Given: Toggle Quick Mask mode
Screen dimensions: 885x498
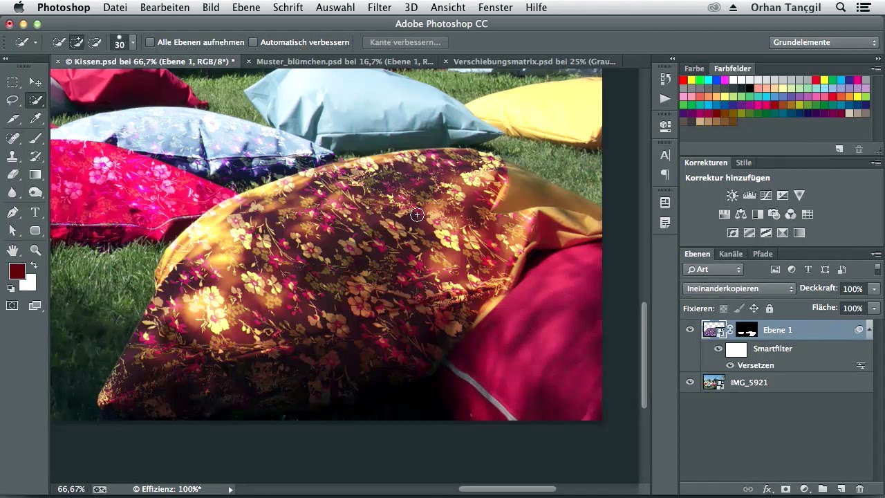Looking at the screenshot, I should [x=12, y=305].
